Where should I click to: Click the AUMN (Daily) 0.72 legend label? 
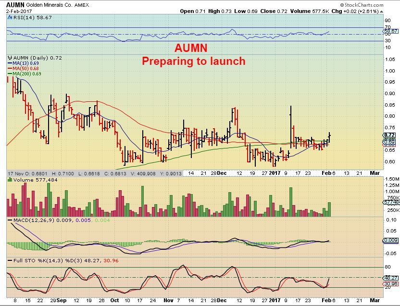click(37, 58)
